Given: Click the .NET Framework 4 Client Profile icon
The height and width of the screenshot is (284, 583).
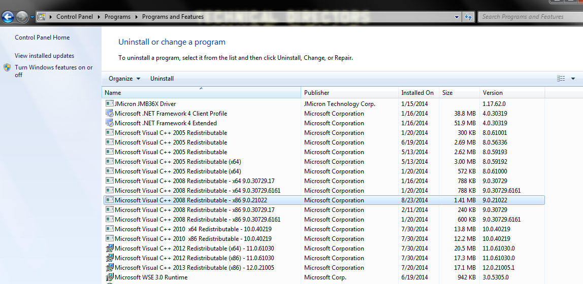Looking at the screenshot, I should coord(109,113).
